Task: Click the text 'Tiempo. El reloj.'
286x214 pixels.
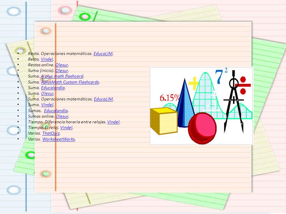Action: click(x=43, y=128)
